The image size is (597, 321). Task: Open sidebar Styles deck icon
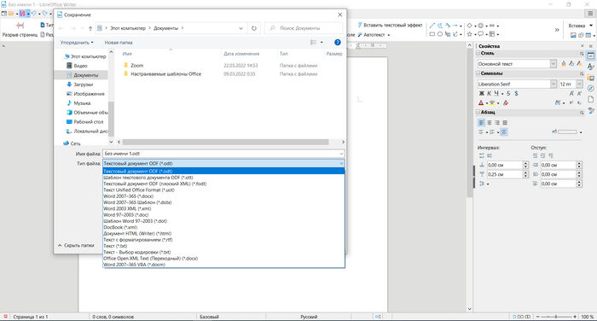click(x=591, y=67)
